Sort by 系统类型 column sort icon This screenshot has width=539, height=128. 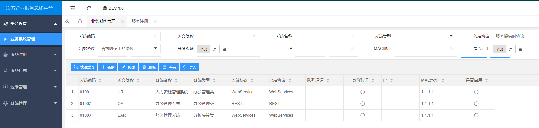pos(214,80)
